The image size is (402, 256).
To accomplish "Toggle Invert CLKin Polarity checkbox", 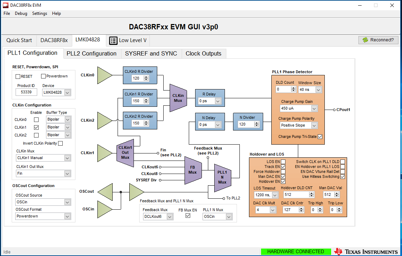I will (x=61, y=143).
